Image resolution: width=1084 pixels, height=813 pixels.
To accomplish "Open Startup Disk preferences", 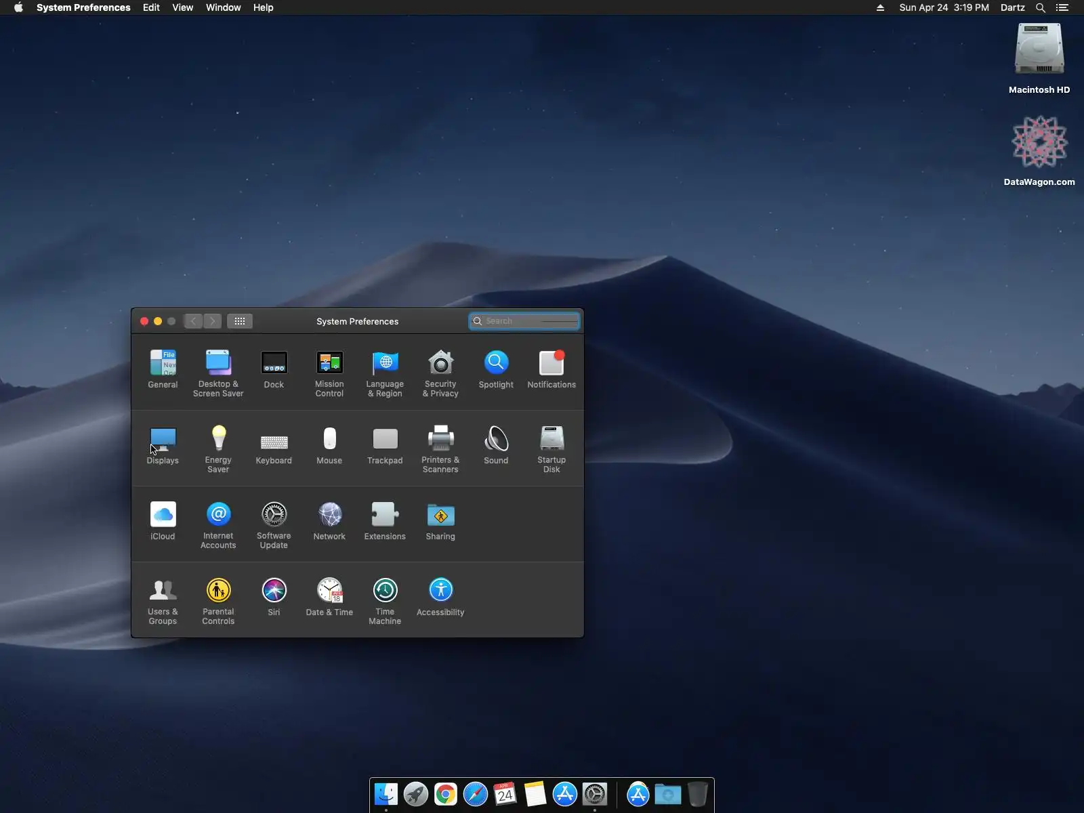I will coord(551,449).
